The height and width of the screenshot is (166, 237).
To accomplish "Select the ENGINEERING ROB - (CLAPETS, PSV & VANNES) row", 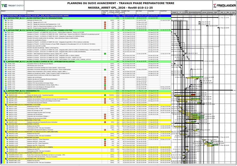I will click(x=88, y=147).
